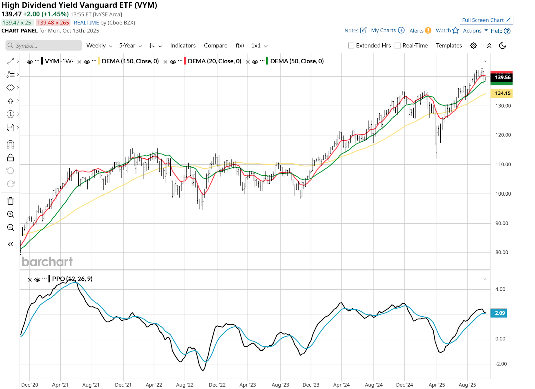Delete drawings with trash icon
535x389 pixels.
[10, 201]
